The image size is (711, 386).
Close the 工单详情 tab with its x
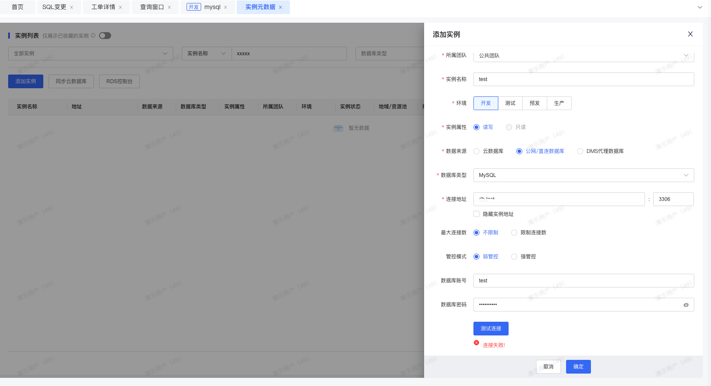(x=121, y=7)
